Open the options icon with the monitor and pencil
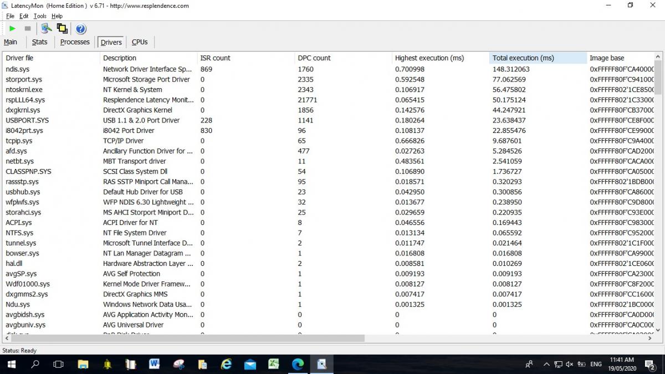 (47, 28)
